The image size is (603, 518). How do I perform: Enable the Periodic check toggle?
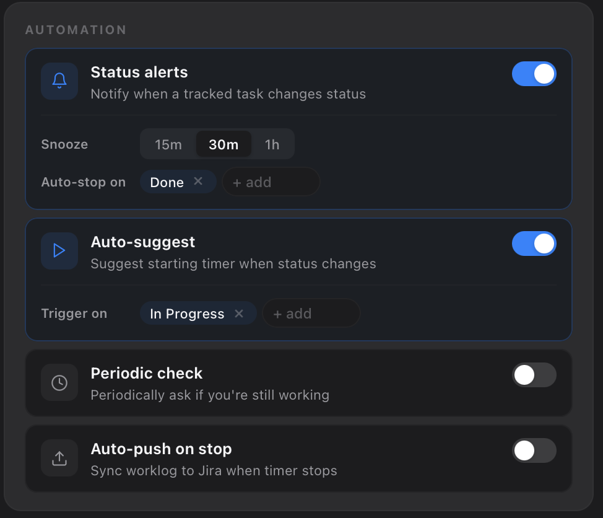click(x=534, y=375)
